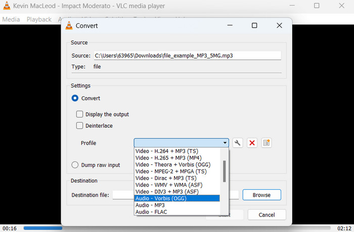Close the VLC media player main window
This screenshot has height=232, width=354.
[341, 6]
